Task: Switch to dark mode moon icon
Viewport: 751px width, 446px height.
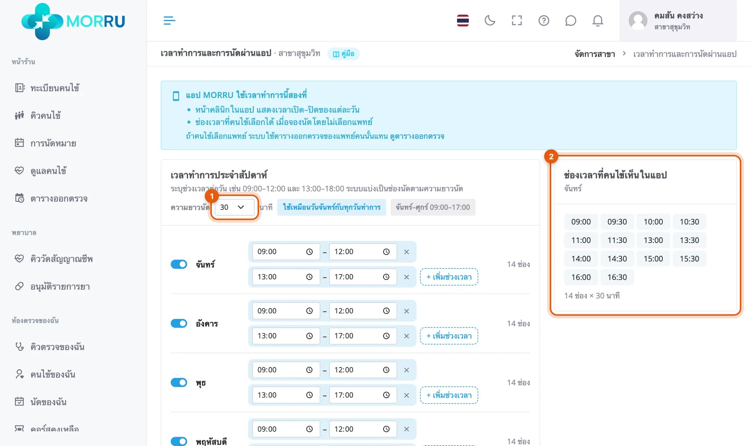Action: coord(490,20)
